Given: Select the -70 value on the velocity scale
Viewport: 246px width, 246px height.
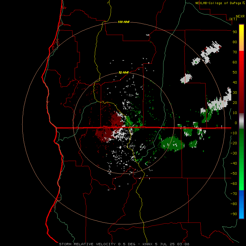Looking at the screenshot, I should pyautogui.click(x=234, y=194).
